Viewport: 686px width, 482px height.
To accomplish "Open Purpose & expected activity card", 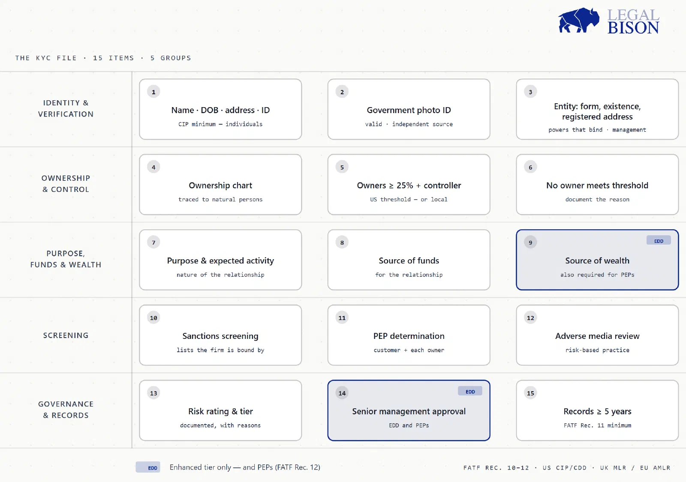I will coord(220,260).
